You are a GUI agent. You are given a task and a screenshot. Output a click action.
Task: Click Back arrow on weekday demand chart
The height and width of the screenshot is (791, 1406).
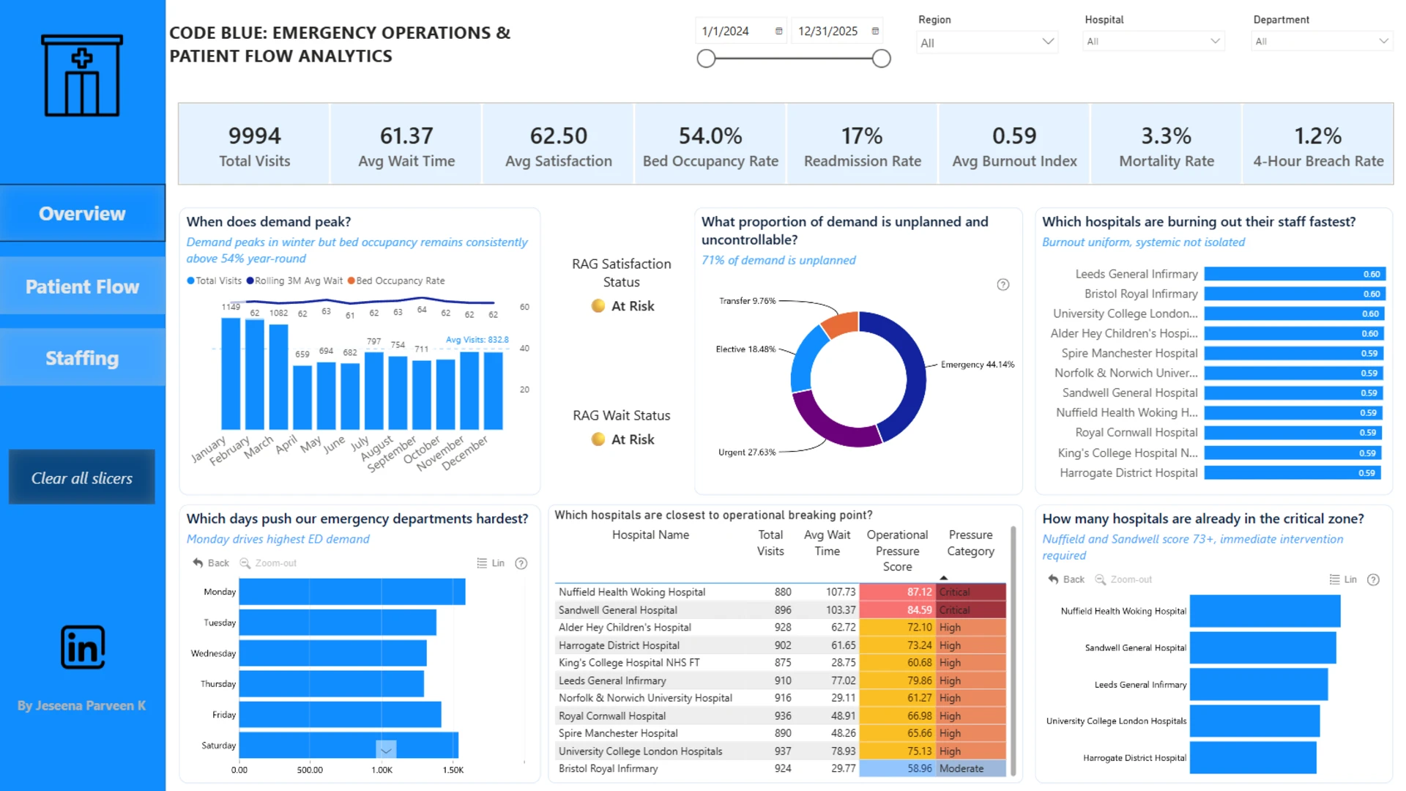coord(211,563)
